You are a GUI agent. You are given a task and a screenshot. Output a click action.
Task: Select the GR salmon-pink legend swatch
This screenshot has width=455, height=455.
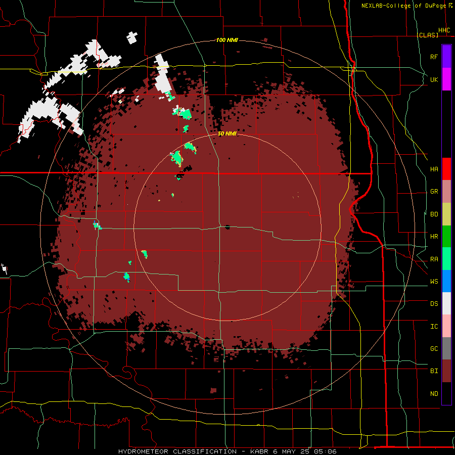coord(446,192)
